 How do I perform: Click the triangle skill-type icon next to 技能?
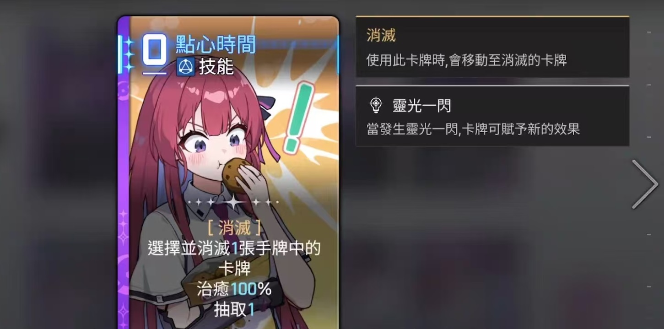pos(185,67)
